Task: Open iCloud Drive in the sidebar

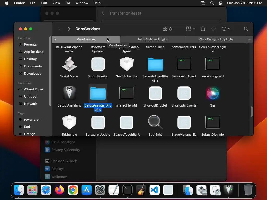Action: tap(33, 89)
